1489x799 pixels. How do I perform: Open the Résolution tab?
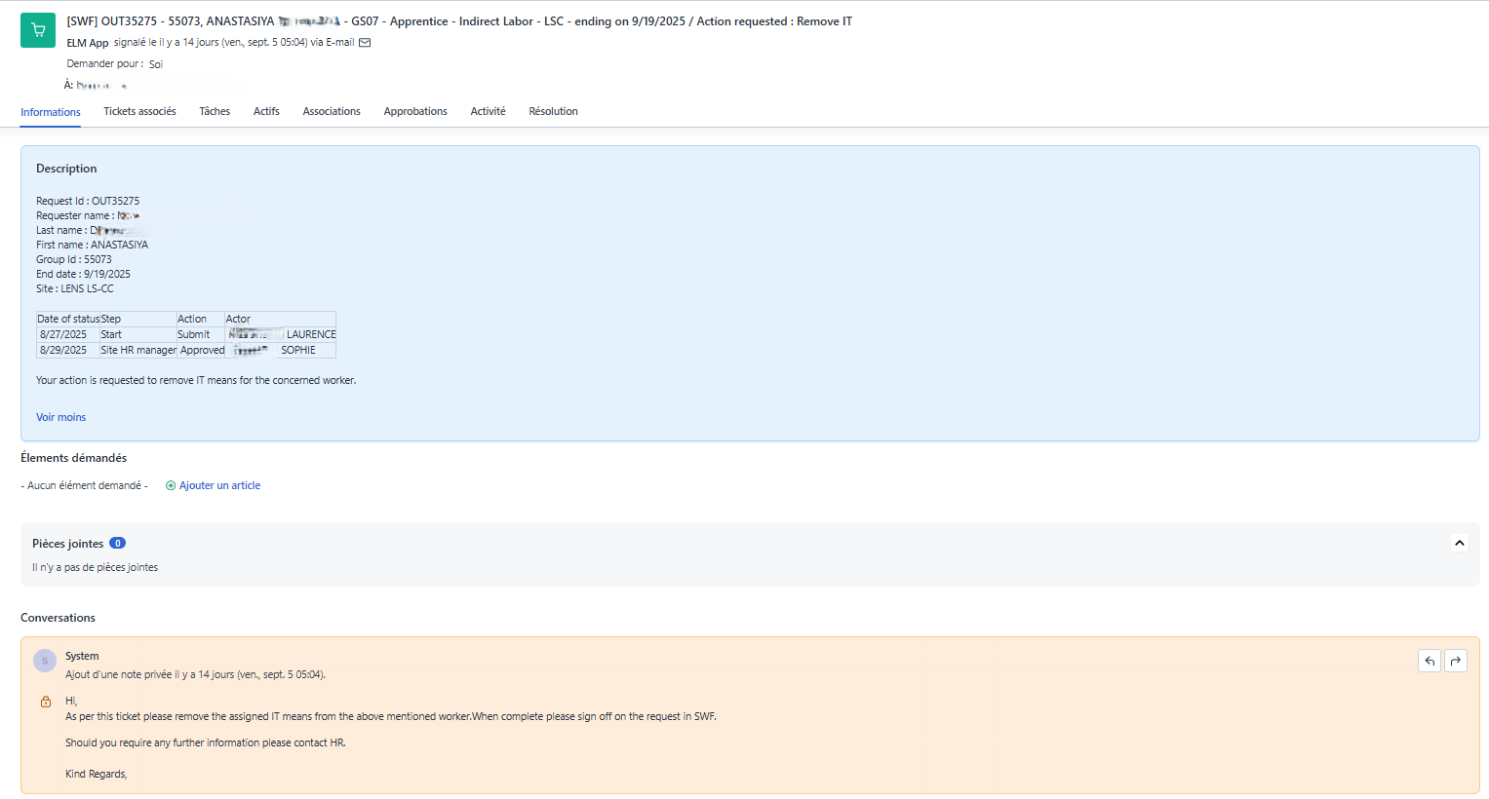[x=553, y=112]
